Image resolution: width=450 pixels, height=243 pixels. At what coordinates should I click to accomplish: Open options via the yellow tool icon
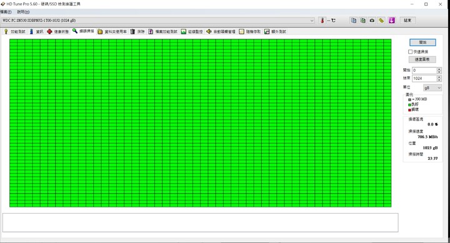point(381,21)
